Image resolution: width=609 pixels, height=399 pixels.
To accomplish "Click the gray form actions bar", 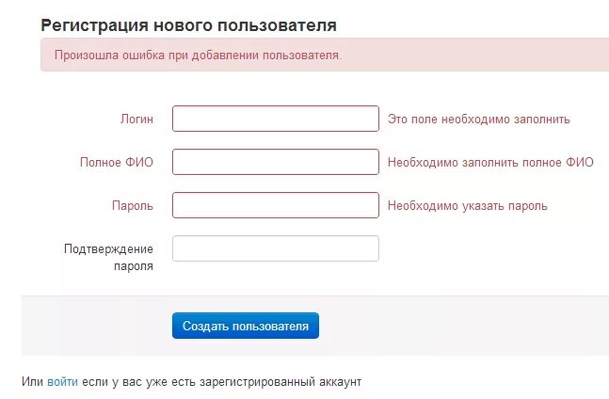I will click(315, 326).
